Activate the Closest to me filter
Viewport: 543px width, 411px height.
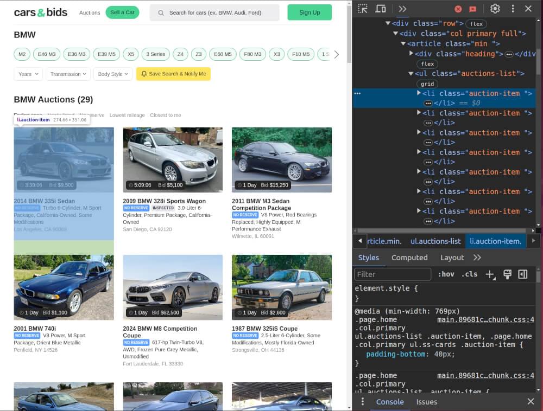pos(165,115)
